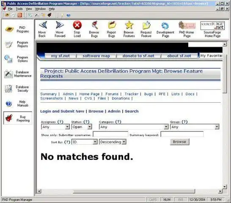The image size is (231, 203).
Task: Click the NUM indicator in the status bar
Action: [x=167, y=200]
